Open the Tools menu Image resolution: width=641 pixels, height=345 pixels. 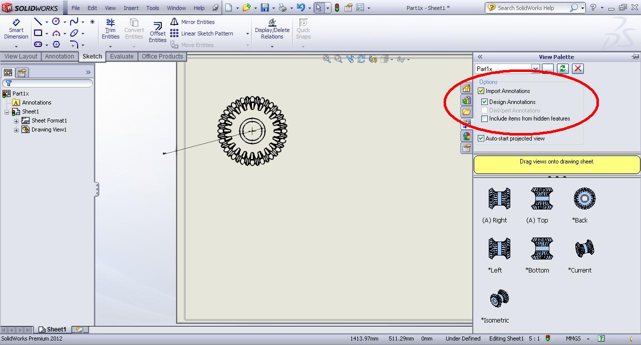pos(153,8)
